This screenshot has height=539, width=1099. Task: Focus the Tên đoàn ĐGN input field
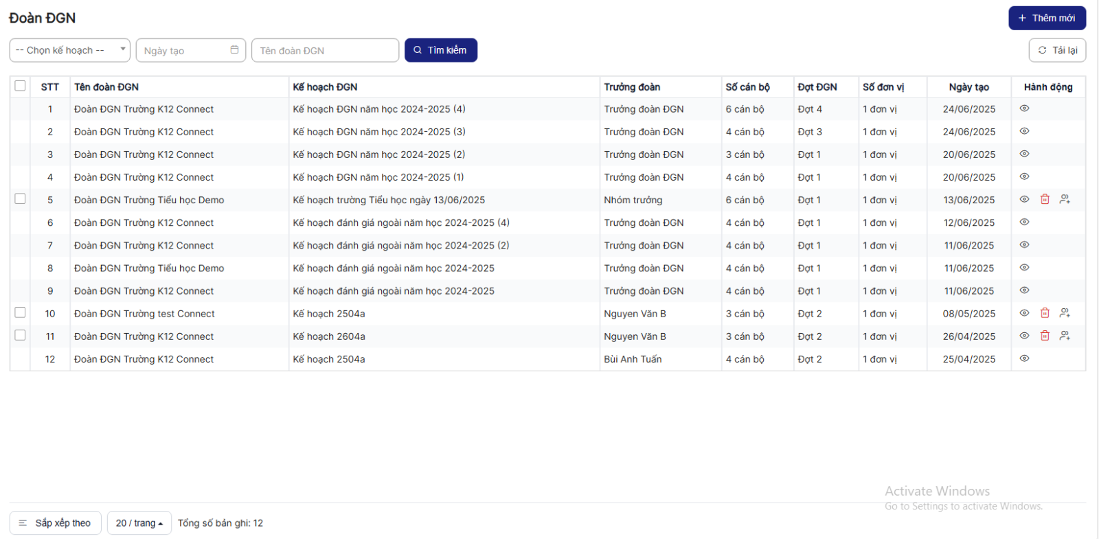pyautogui.click(x=325, y=50)
